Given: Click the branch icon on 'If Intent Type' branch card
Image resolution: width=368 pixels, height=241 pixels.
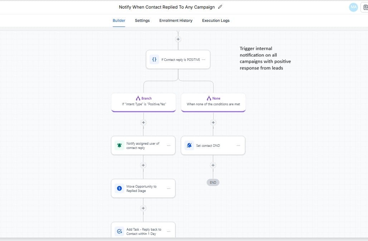Looking at the screenshot, I should point(138,98).
